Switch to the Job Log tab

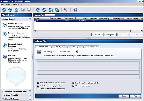click(75, 47)
